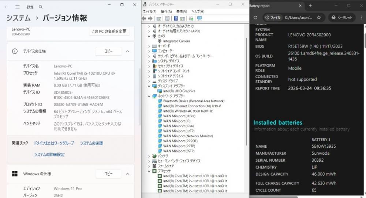The width and height of the screenshot is (366, 198).
Task: Collapse the デバイスの仕様 section chevron
Action: coord(127,51)
